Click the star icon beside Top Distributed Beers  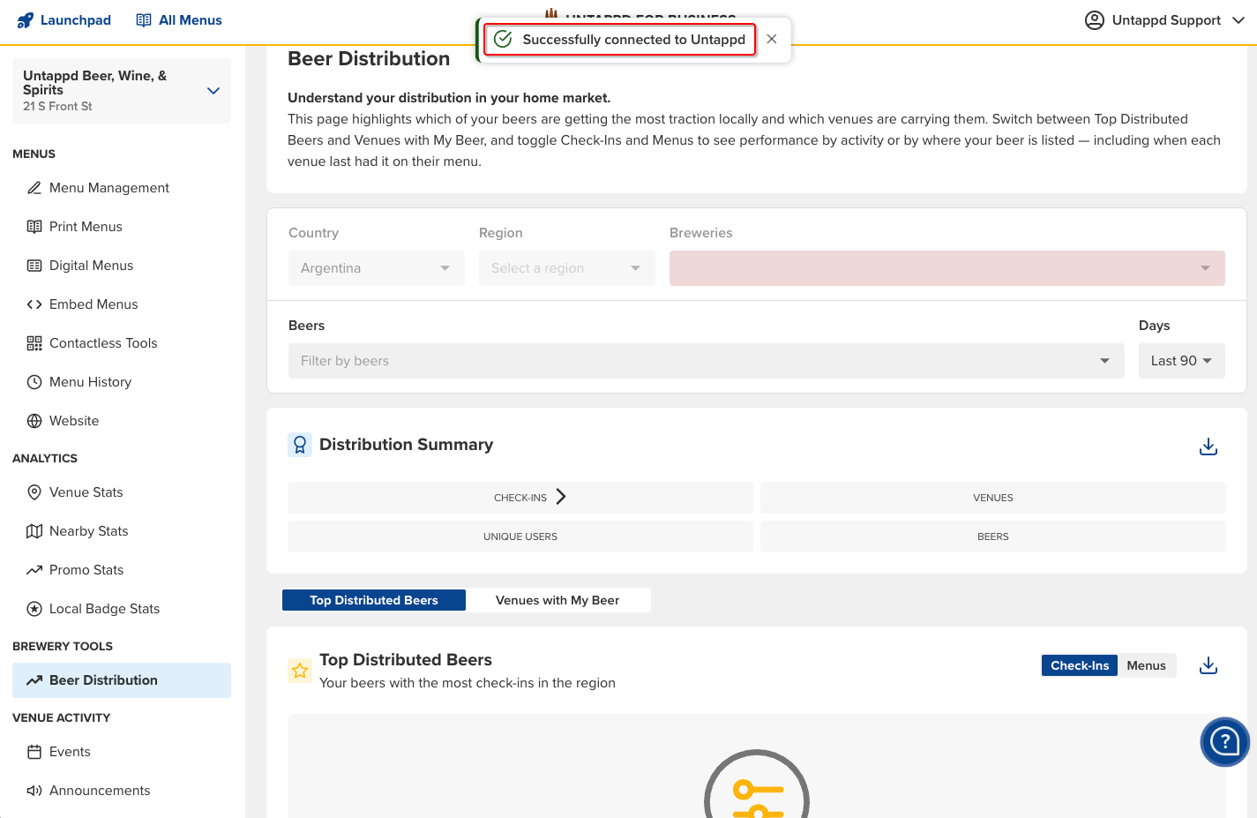[300, 671]
